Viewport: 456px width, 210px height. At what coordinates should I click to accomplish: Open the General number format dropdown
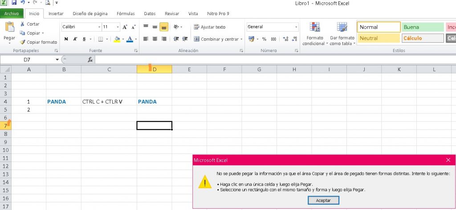[x=296, y=27]
